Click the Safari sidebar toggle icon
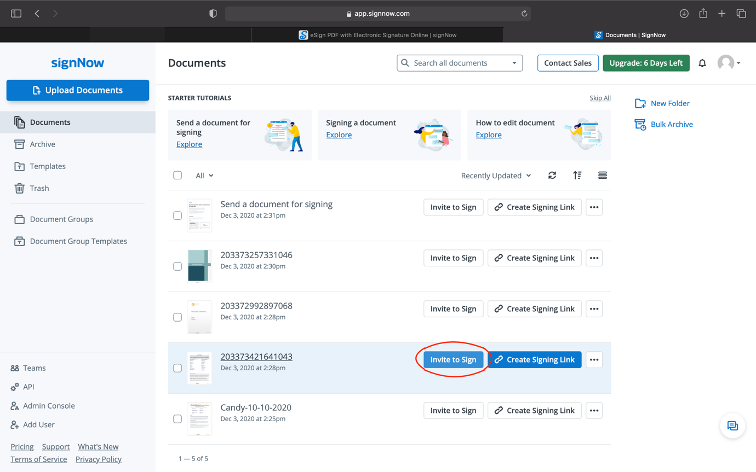 pos(16,14)
